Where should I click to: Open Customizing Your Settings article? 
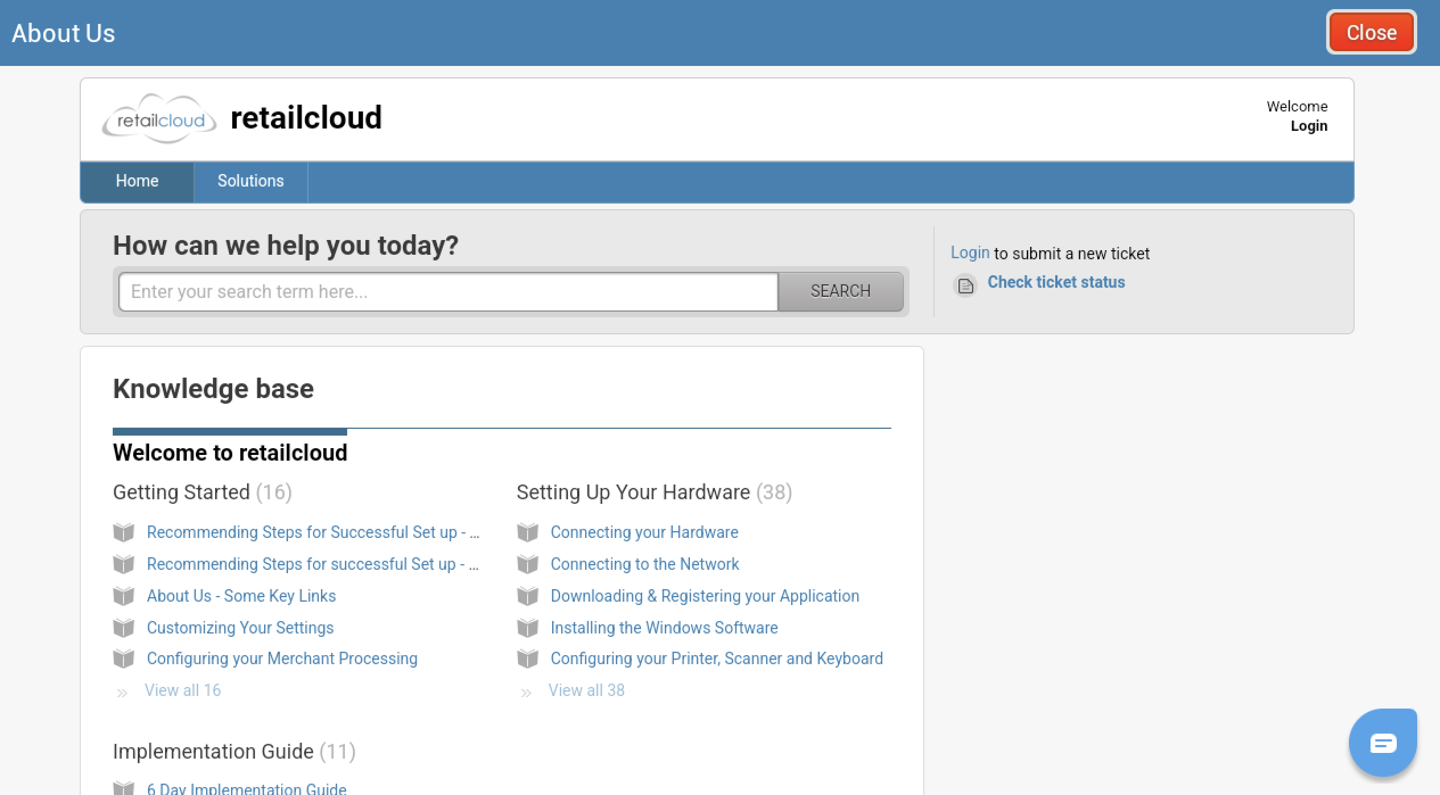coord(240,628)
